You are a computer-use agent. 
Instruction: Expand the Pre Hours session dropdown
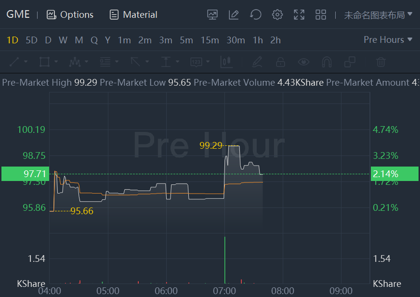tap(388, 39)
